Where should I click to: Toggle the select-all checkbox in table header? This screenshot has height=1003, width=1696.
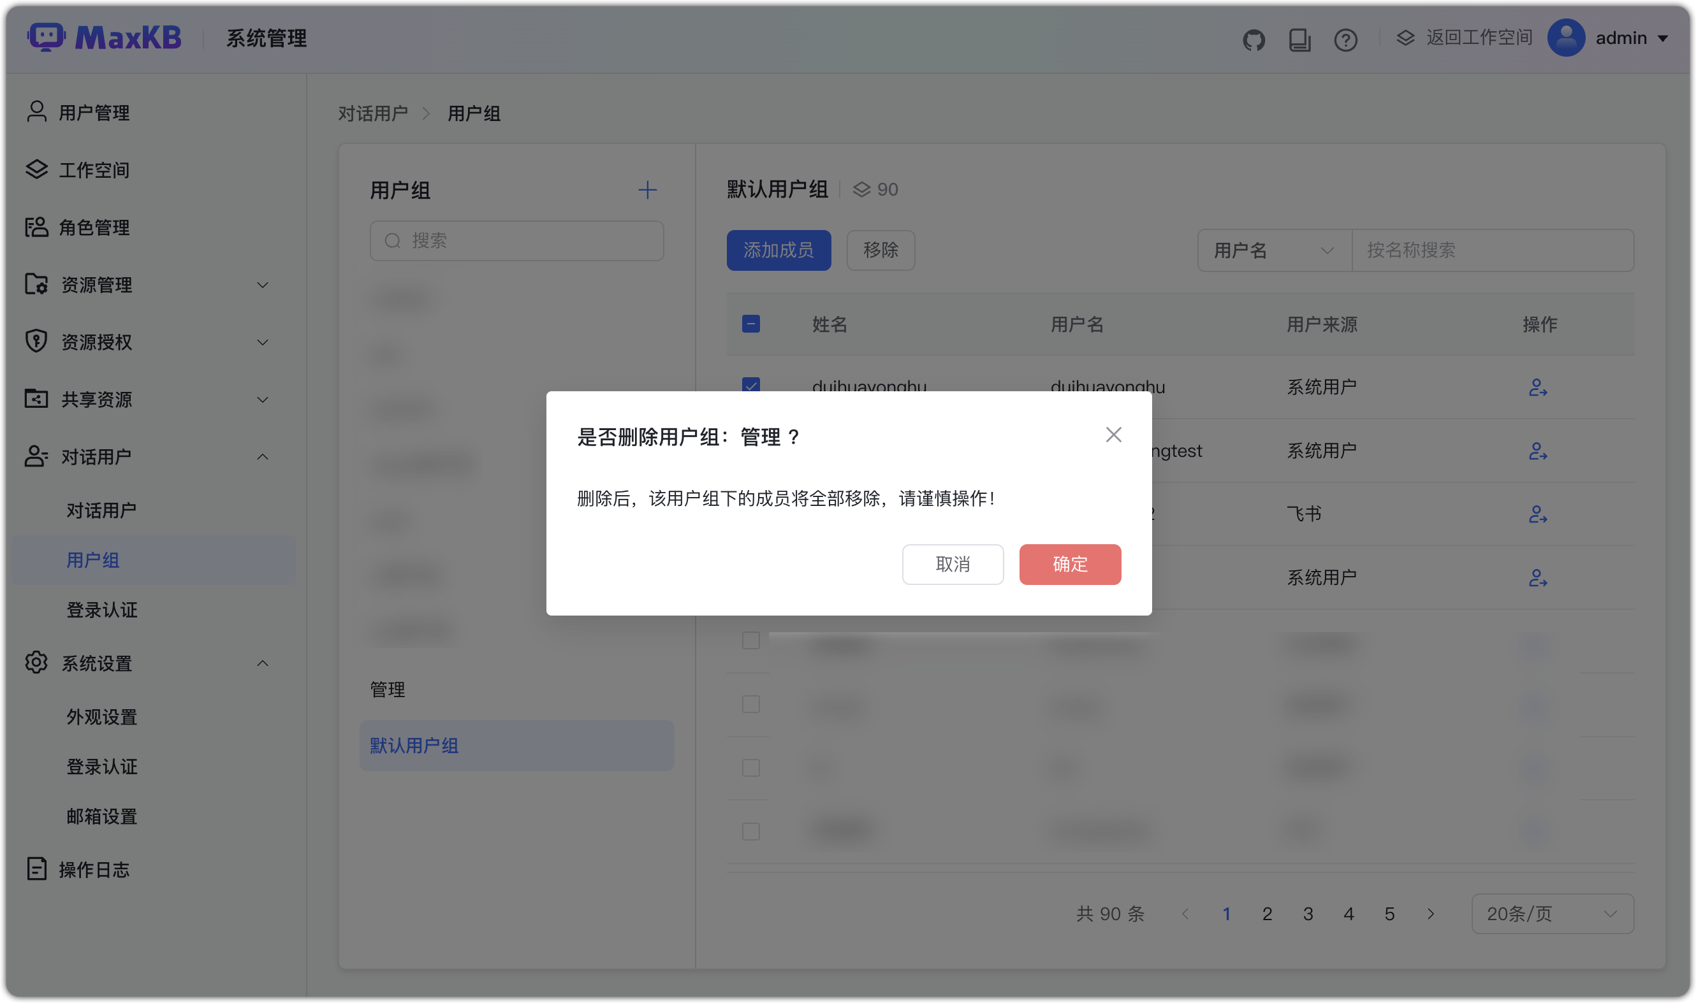pyautogui.click(x=750, y=324)
